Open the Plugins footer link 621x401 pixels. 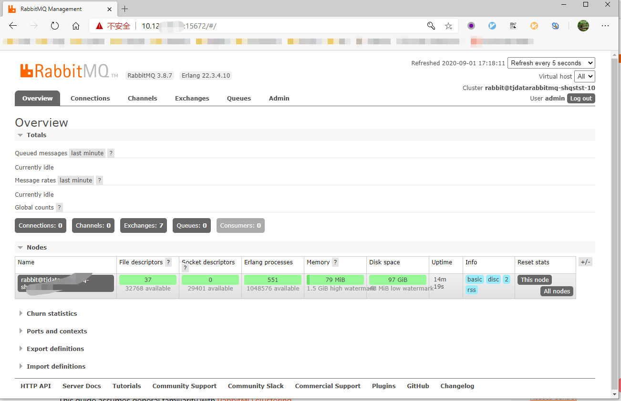[384, 386]
